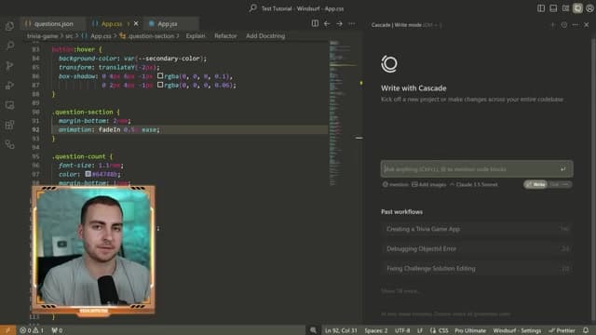Image resolution: width=596 pixels, height=335 pixels.
Task: Click the mention button below input
Action: 395,184
